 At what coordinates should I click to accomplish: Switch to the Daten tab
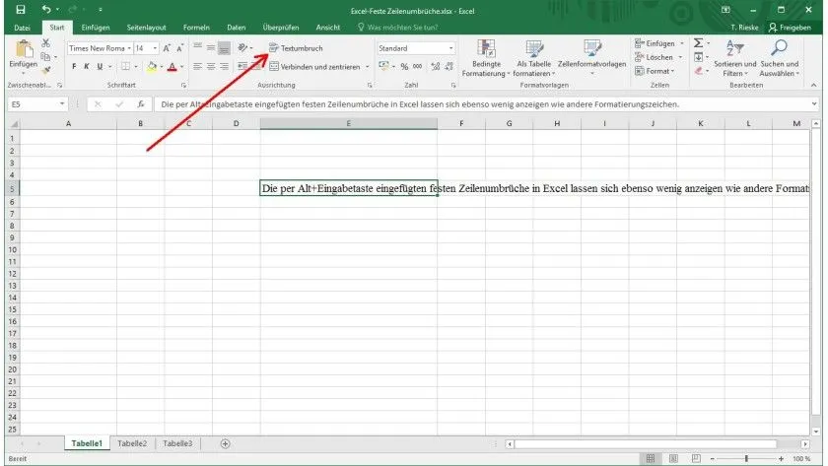point(236,28)
